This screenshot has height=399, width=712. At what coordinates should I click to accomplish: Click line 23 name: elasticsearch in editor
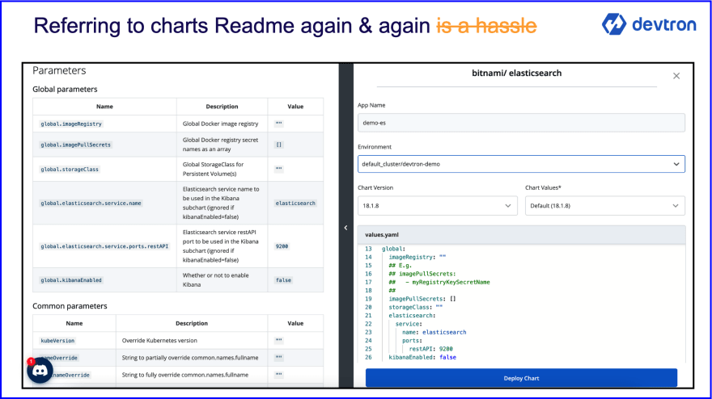(434, 332)
